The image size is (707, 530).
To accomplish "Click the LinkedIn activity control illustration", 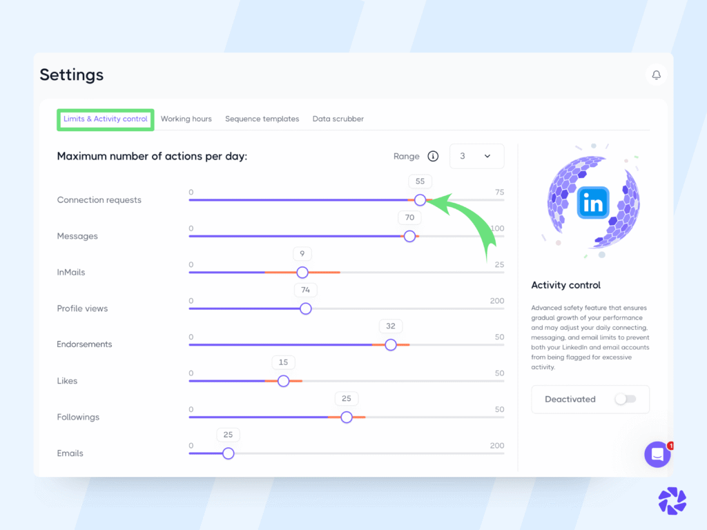I will 592,202.
